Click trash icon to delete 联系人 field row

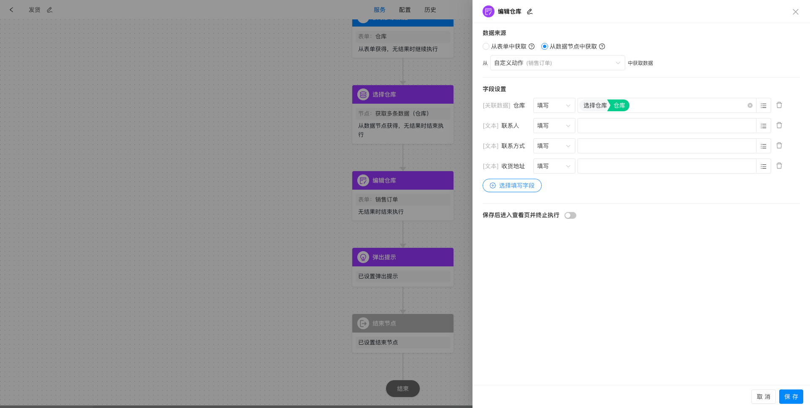click(779, 125)
